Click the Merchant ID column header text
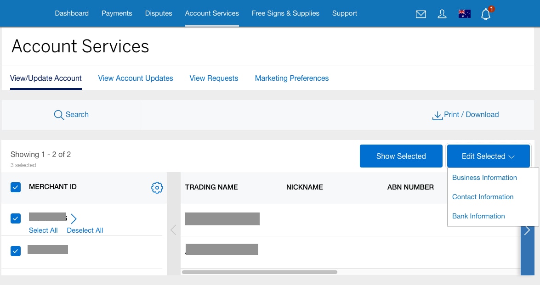The width and height of the screenshot is (540, 285). 53,187
